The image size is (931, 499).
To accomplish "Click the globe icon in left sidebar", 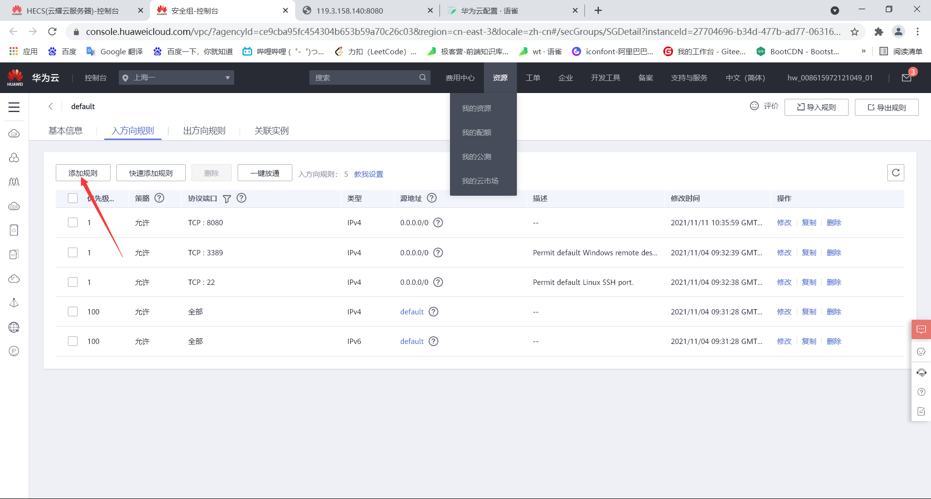I will click(14, 327).
